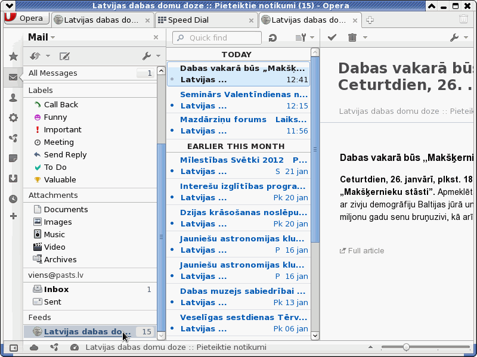Image resolution: width=477 pixels, height=357 pixels.
Task: Click Opera Unite status bar icon
Action: tap(54, 347)
